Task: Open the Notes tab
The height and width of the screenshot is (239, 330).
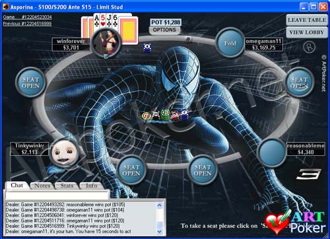Action: (42, 186)
